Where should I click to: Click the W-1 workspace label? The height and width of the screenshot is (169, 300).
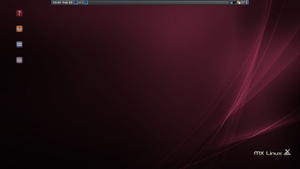pyautogui.click(x=81, y=3)
